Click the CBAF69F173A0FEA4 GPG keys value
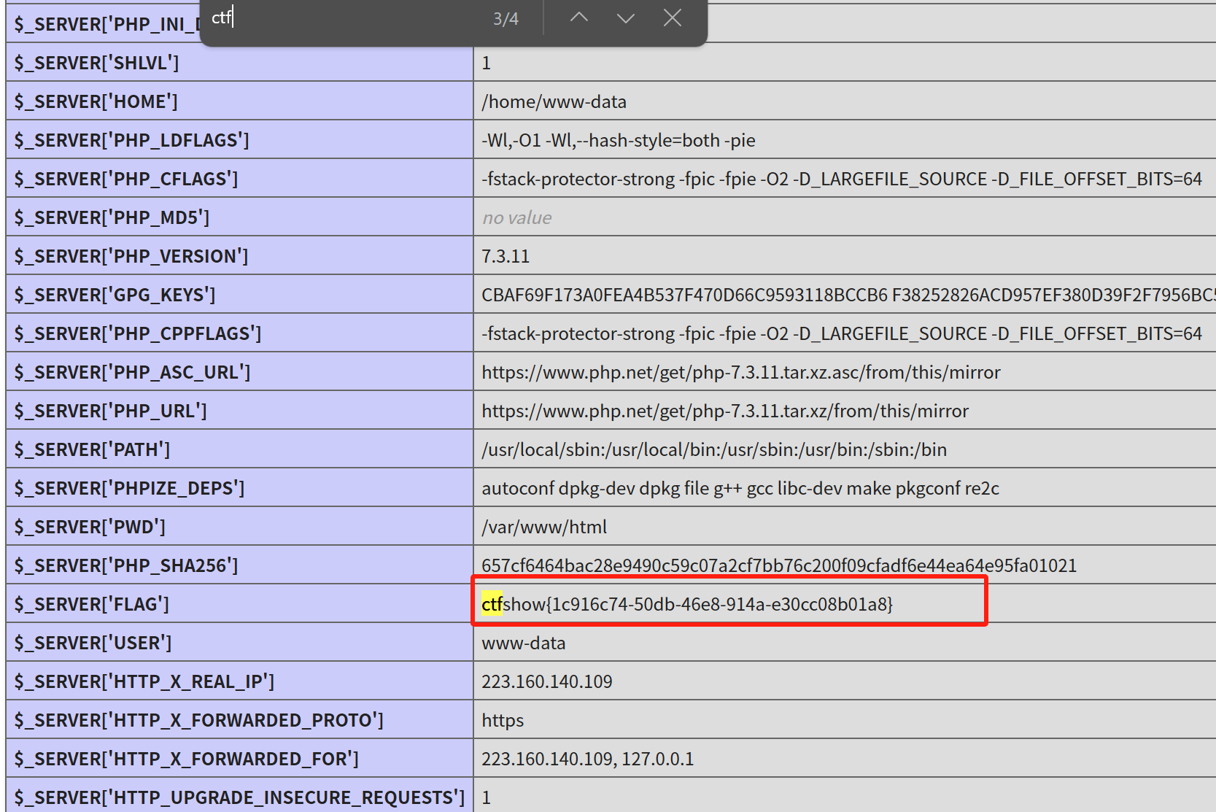Image resolution: width=1216 pixels, height=812 pixels. 848,295
